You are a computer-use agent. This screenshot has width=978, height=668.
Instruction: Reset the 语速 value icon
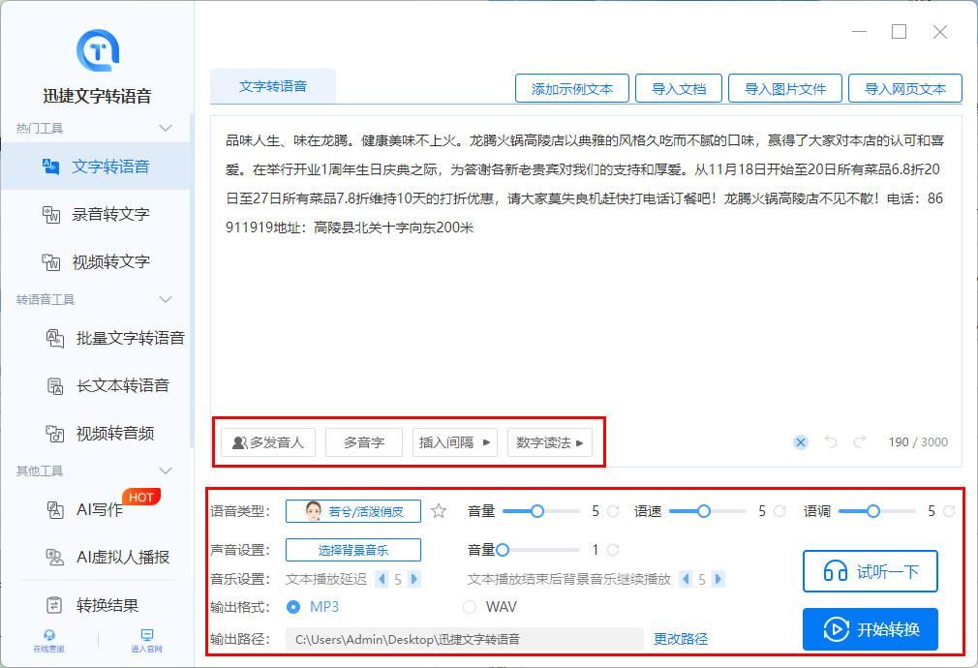click(x=779, y=511)
